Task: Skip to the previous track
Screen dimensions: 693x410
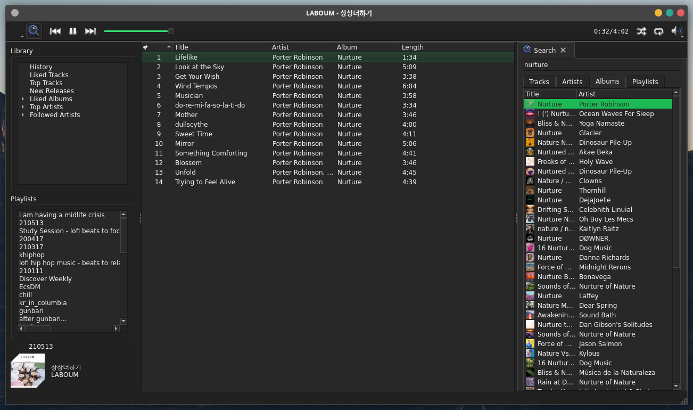Action: pos(55,31)
